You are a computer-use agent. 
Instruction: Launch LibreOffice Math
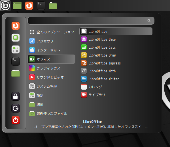click(x=116, y=71)
